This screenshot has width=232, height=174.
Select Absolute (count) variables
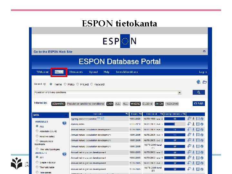37,131
